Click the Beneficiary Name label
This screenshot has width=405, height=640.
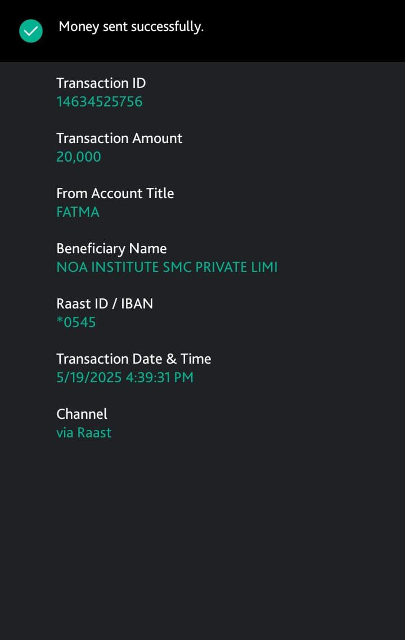pos(111,248)
